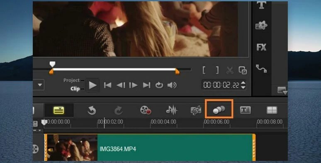Viewport: 321px width, 163px height.
Task: Click the 00:00:08.00 mark on the ruler
Action: (270, 122)
